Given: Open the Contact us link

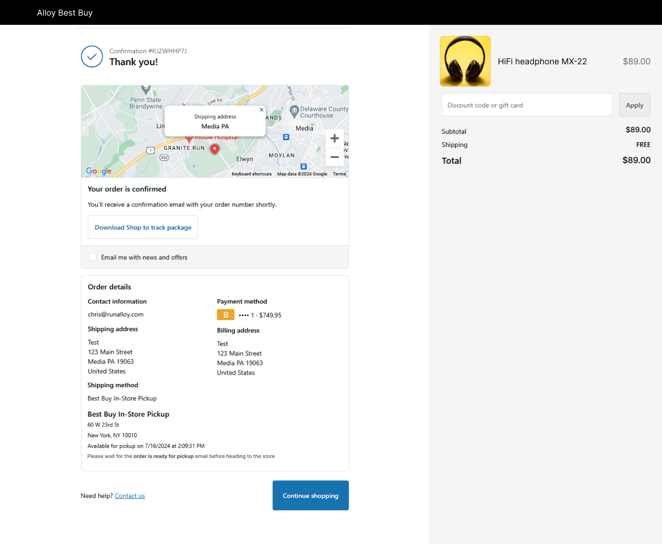Looking at the screenshot, I should point(129,496).
